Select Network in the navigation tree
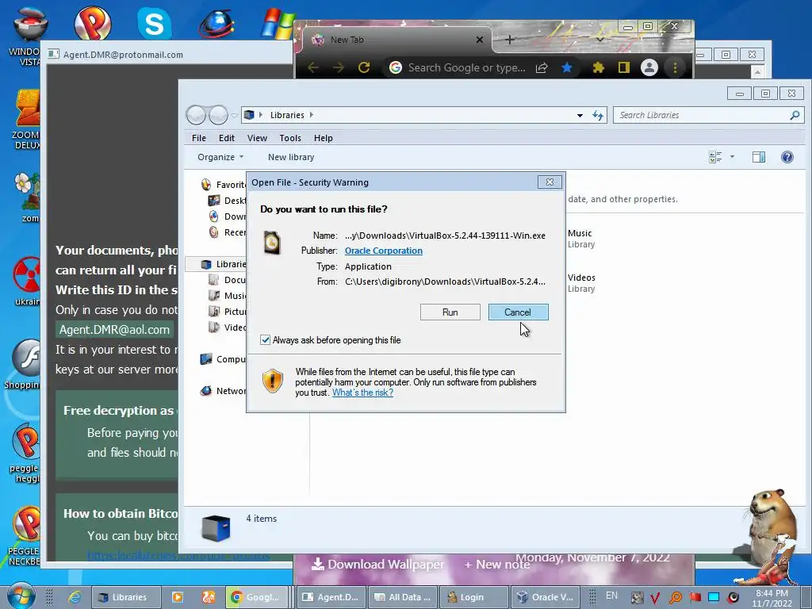812x609 pixels. [x=224, y=391]
